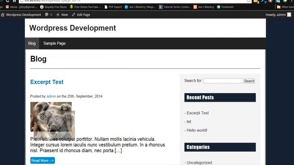This screenshot has width=294, height=165.
Task: Open the tet recent post
Action: coord(189,121)
